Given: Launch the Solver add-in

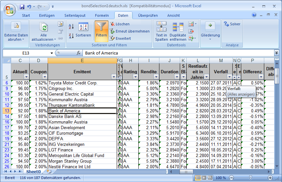Looking at the screenshot, I should (232, 24).
